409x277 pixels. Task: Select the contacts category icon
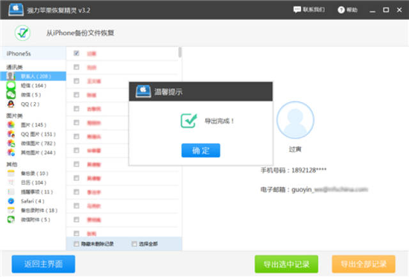11,76
